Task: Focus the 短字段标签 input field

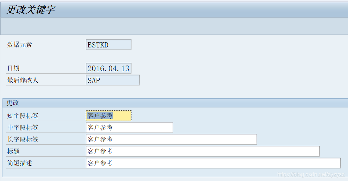Action: tap(108, 116)
